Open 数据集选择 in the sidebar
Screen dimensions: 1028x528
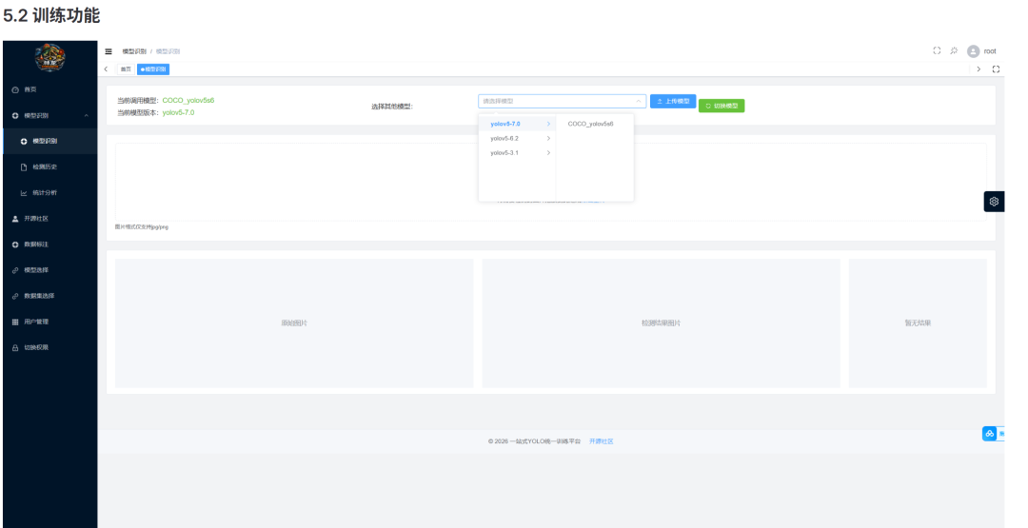coord(49,296)
